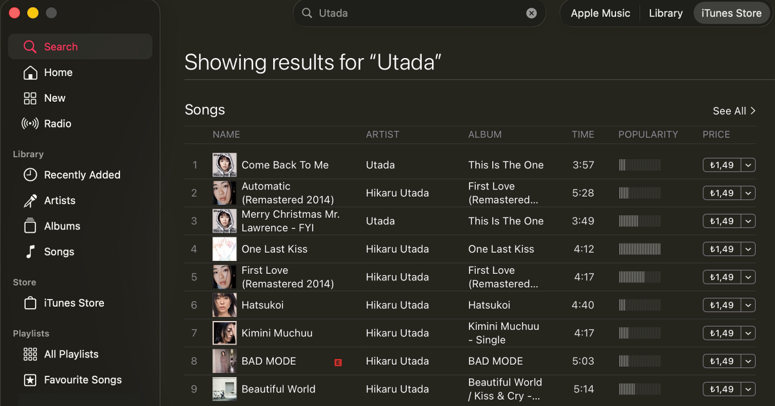Click Come Back To Me popularity bar
This screenshot has height=406, width=775.
click(640, 165)
